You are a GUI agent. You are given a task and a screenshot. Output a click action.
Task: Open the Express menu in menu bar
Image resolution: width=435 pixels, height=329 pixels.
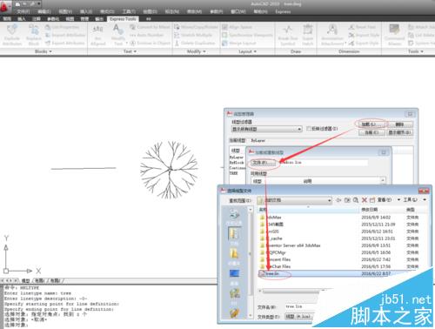point(283,11)
